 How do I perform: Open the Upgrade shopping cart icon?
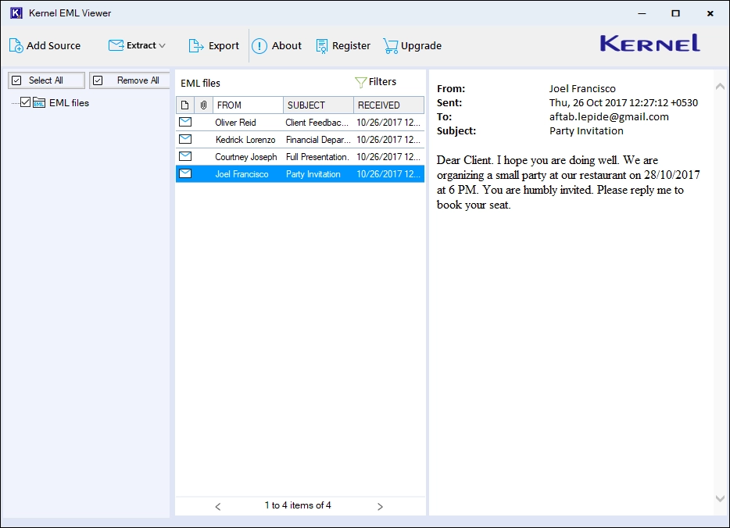390,45
